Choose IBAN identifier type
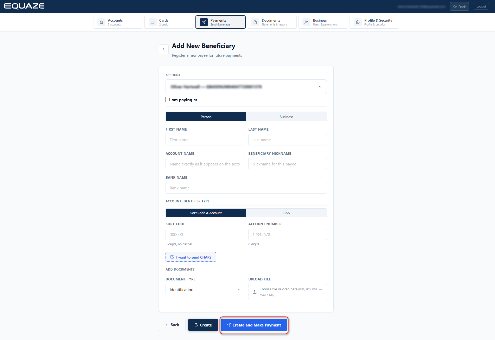Viewport: 495px width, 340px height. (x=286, y=213)
